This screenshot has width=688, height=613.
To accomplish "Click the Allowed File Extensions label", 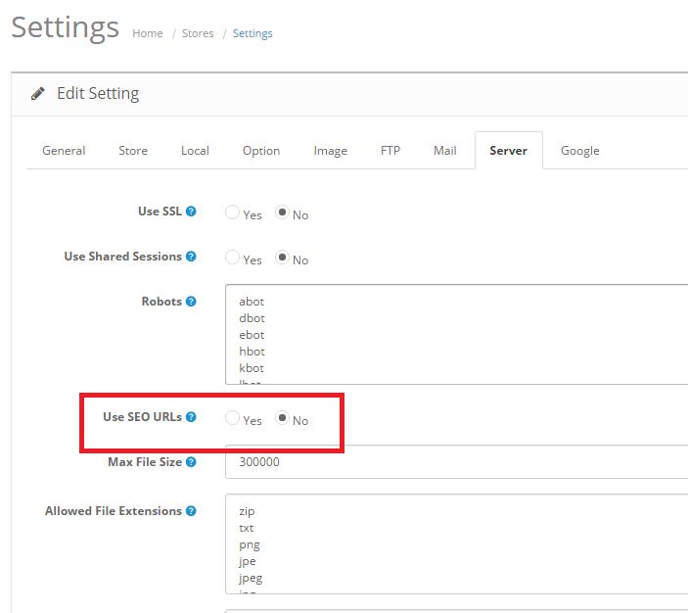I will (x=114, y=511).
